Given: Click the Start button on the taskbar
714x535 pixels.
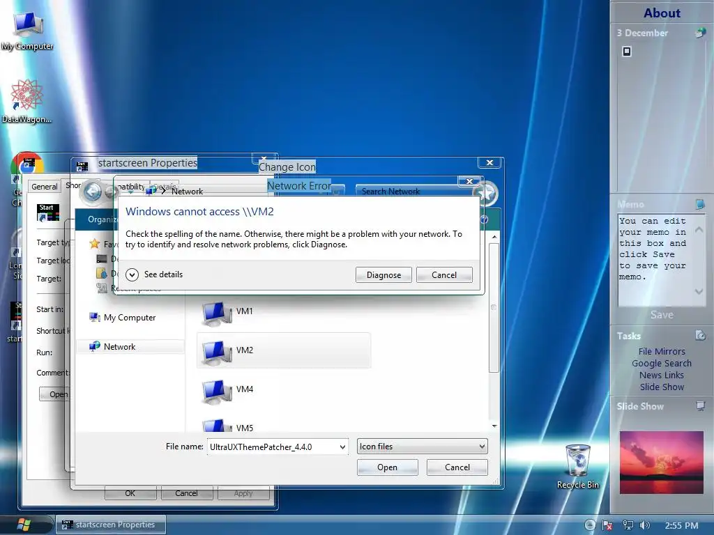Looking at the screenshot, I should pos(24,525).
